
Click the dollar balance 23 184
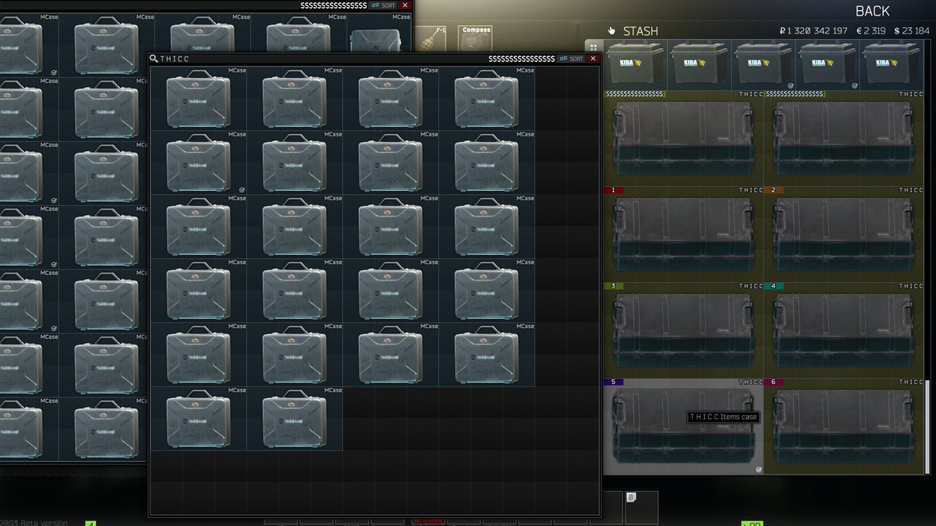(911, 31)
